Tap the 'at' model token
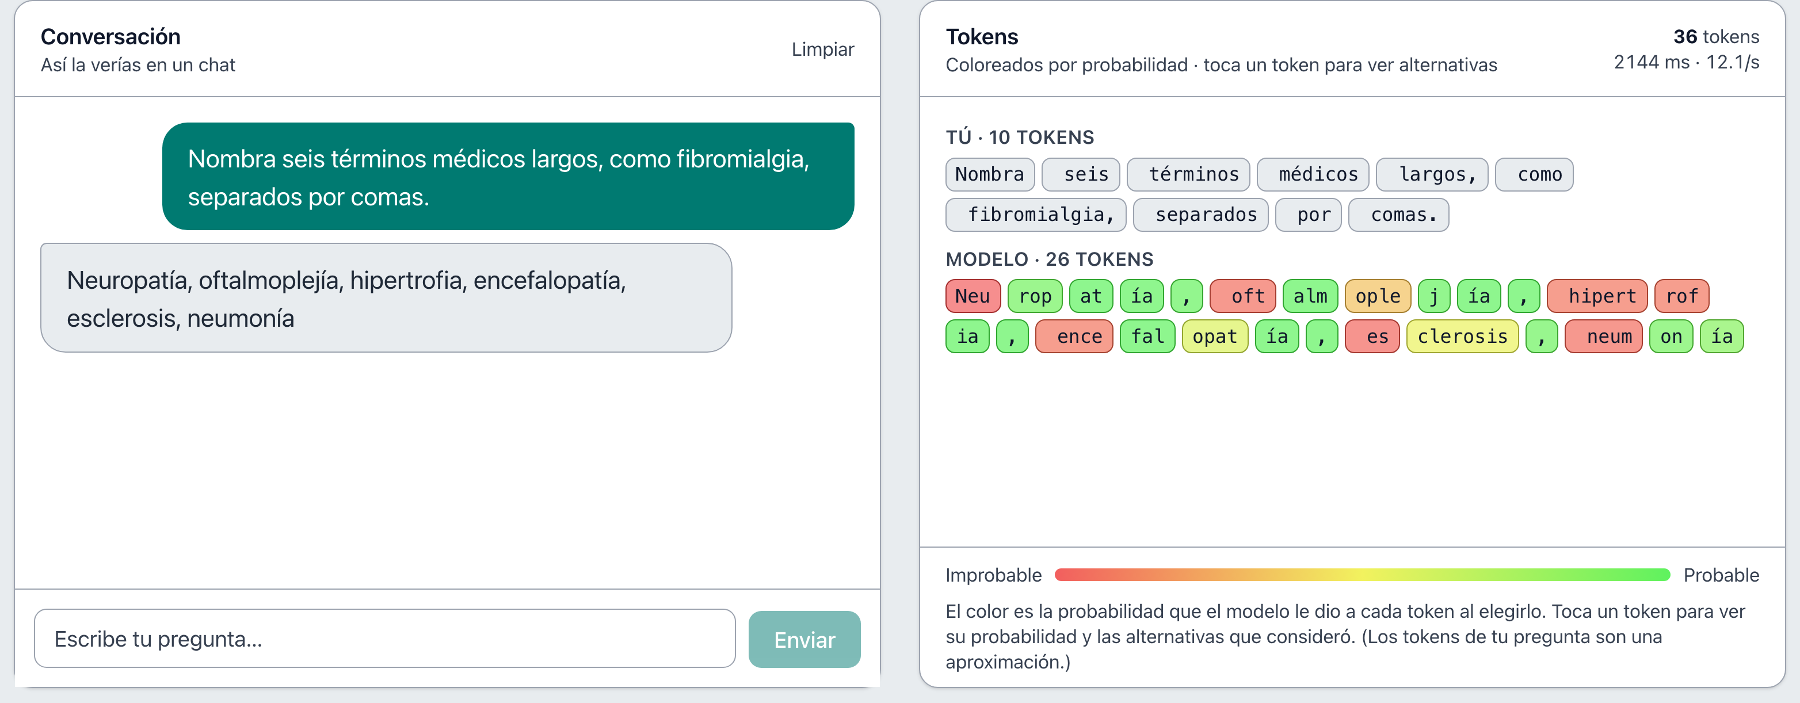Viewport: 1800px width, 703px height. [1091, 296]
